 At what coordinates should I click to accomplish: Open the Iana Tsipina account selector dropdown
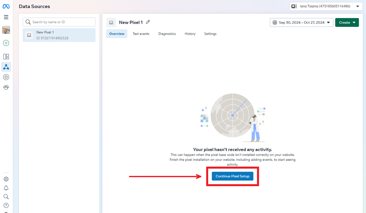[x=326, y=6]
